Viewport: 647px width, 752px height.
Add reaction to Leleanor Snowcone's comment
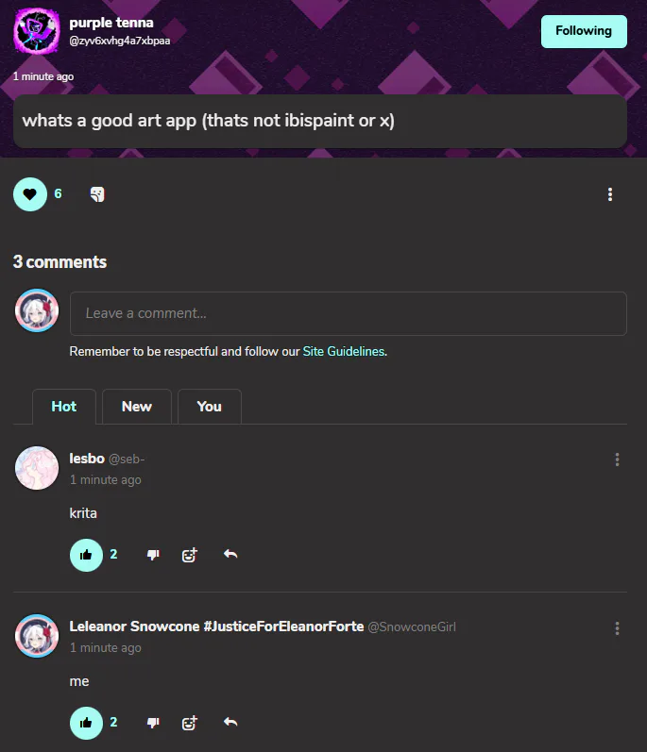[190, 723]
